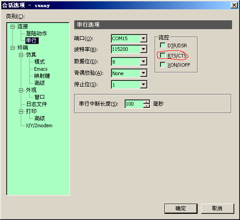Click the 串行中断长度 value field
This screenshot has width=240, height=220.
pos(134,104)
